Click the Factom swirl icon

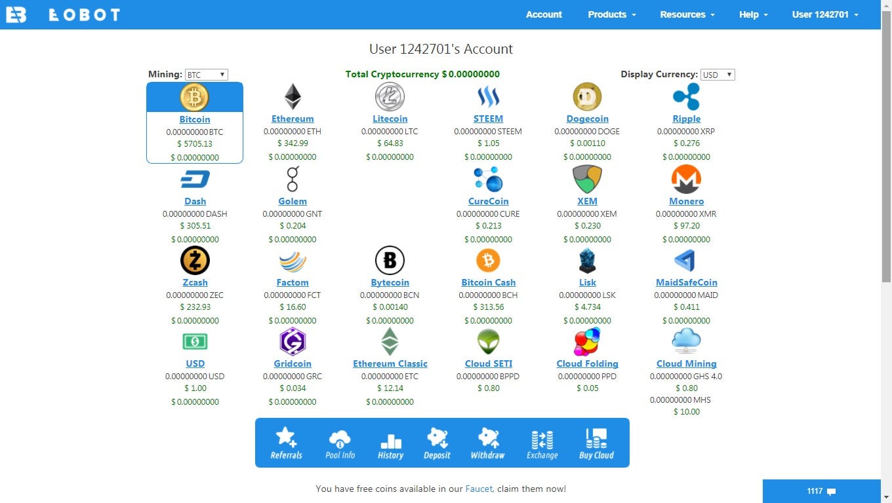click(293, 261)
